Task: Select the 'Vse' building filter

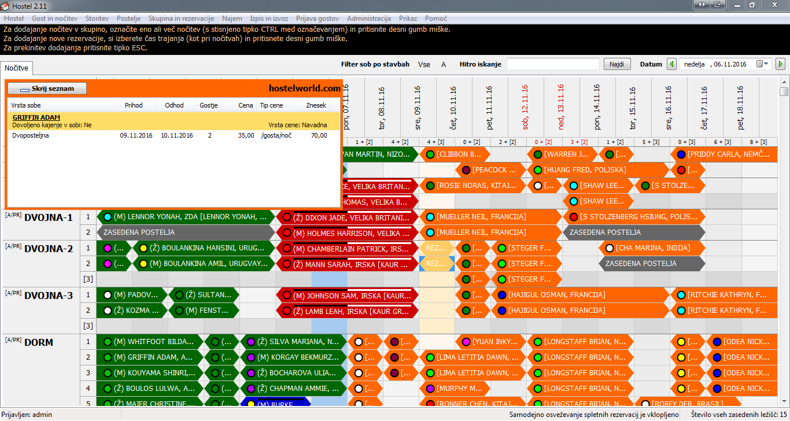Action: 424,64
